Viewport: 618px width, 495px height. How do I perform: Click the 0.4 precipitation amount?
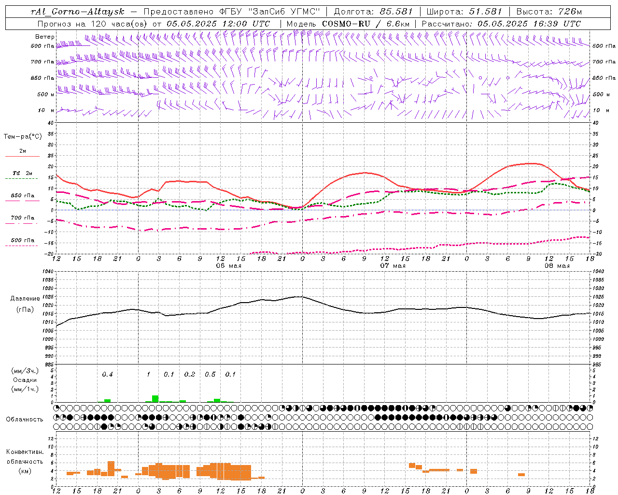(107, 374)
